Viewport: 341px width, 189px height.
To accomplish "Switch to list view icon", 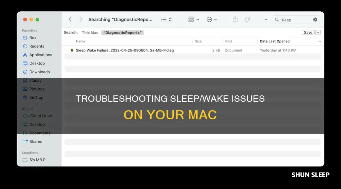I will tap(164, 20).
